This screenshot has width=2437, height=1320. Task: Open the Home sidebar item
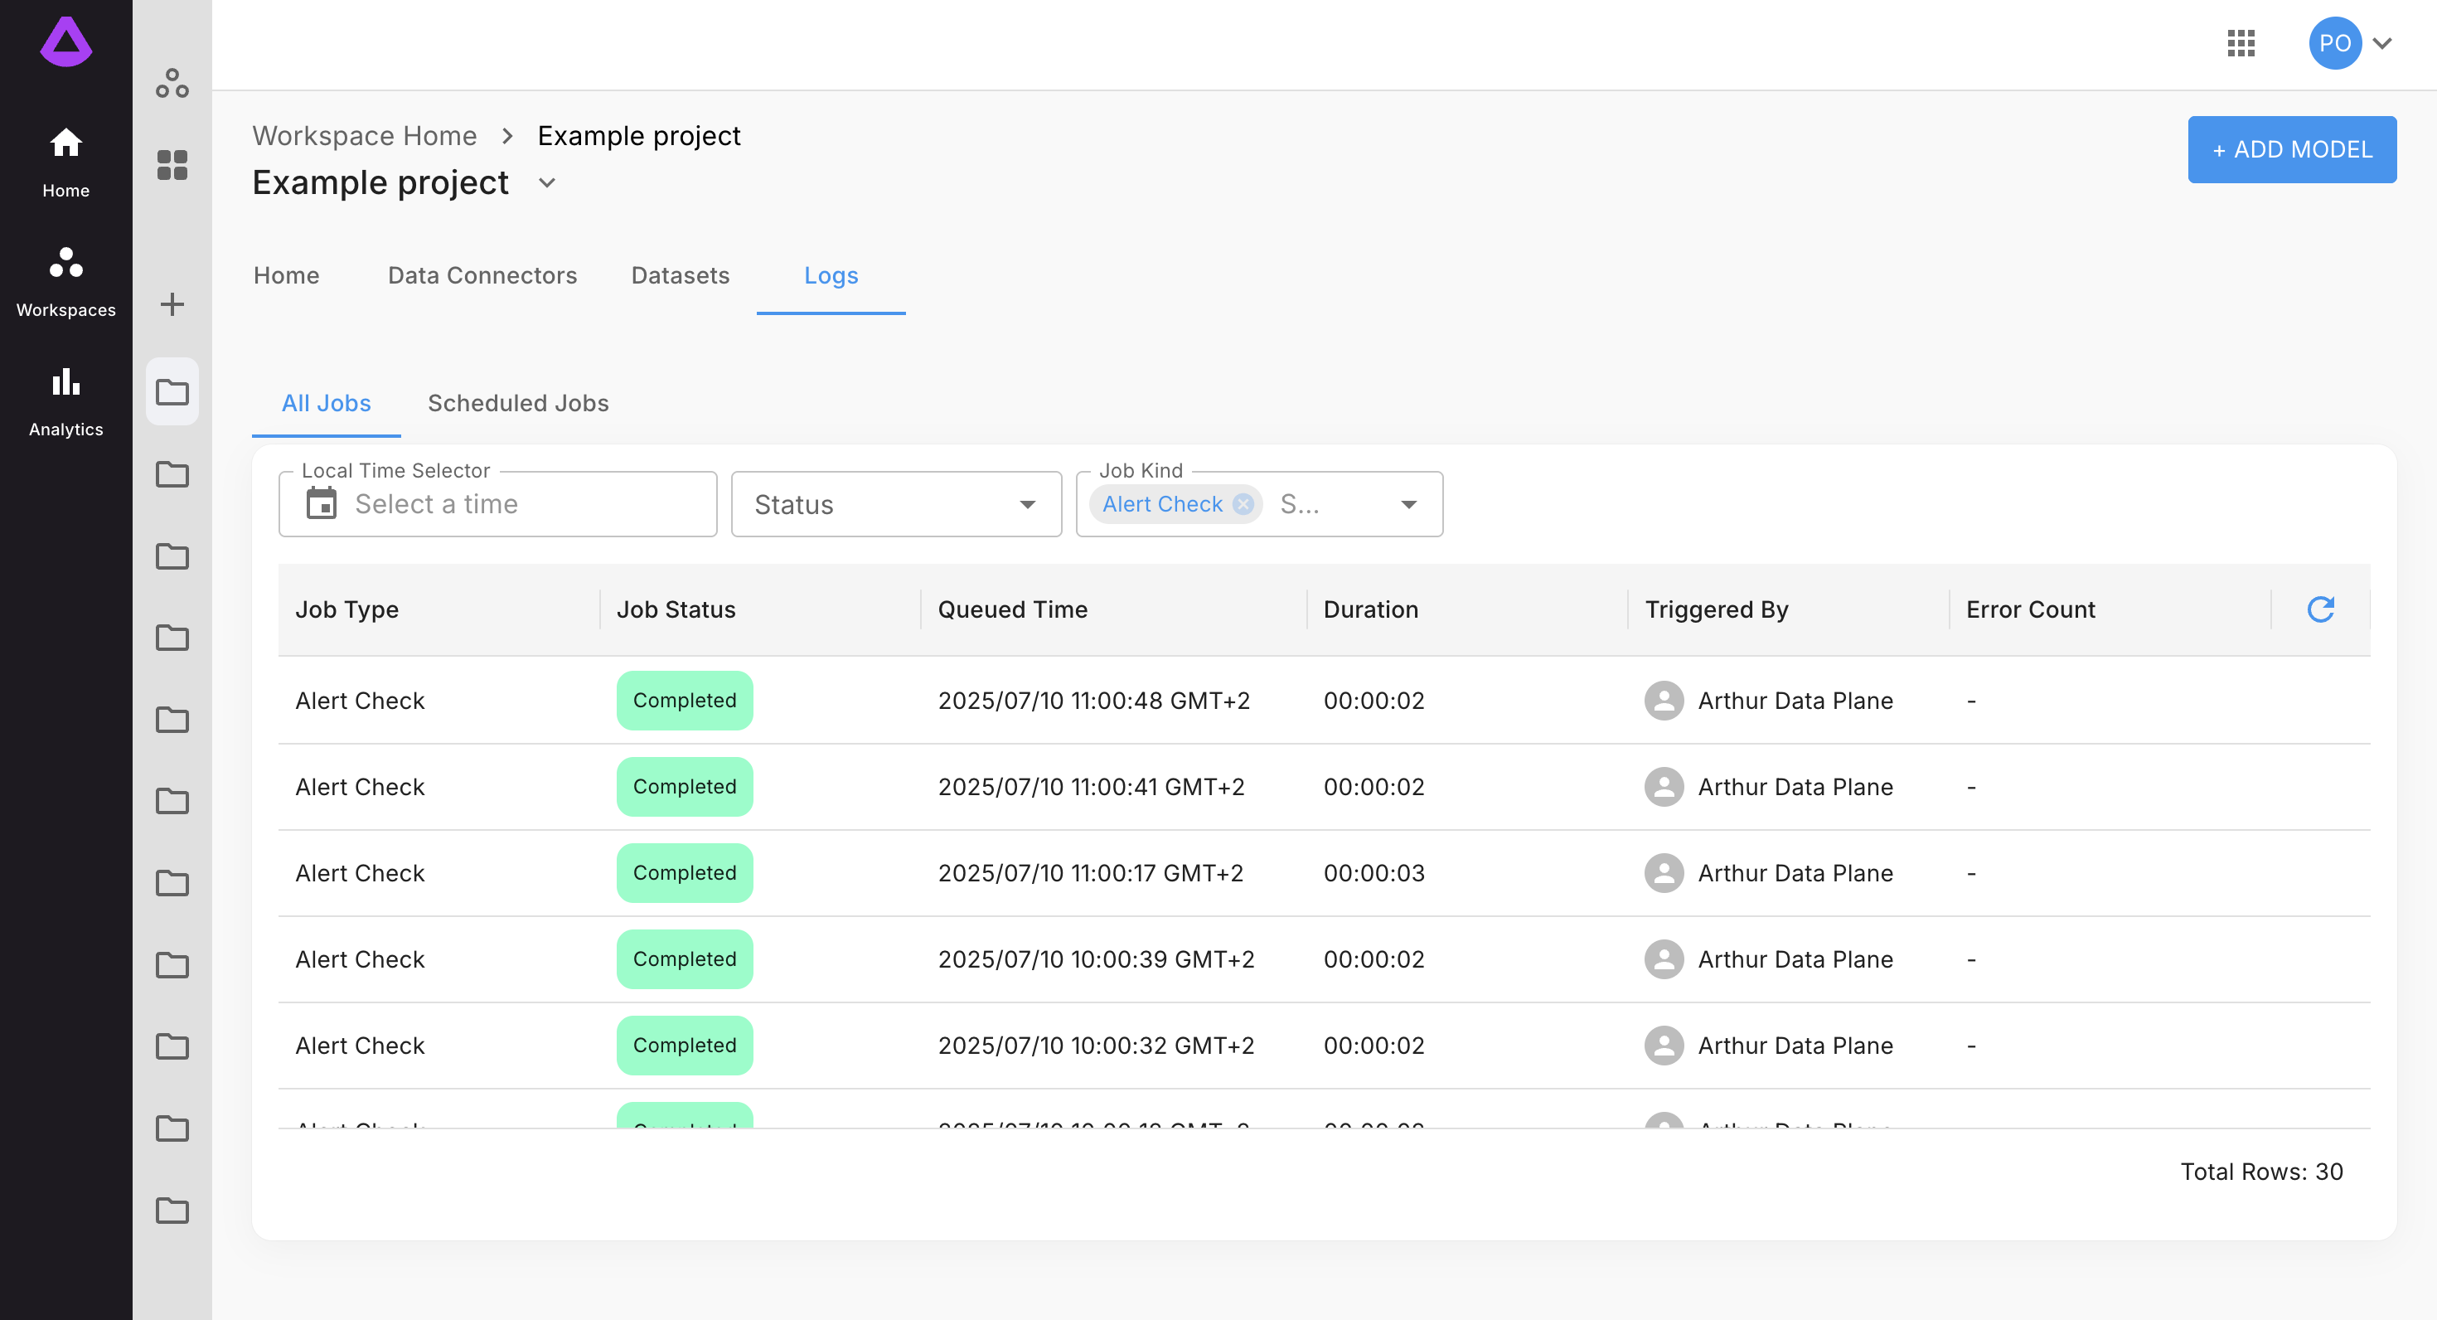66,163
